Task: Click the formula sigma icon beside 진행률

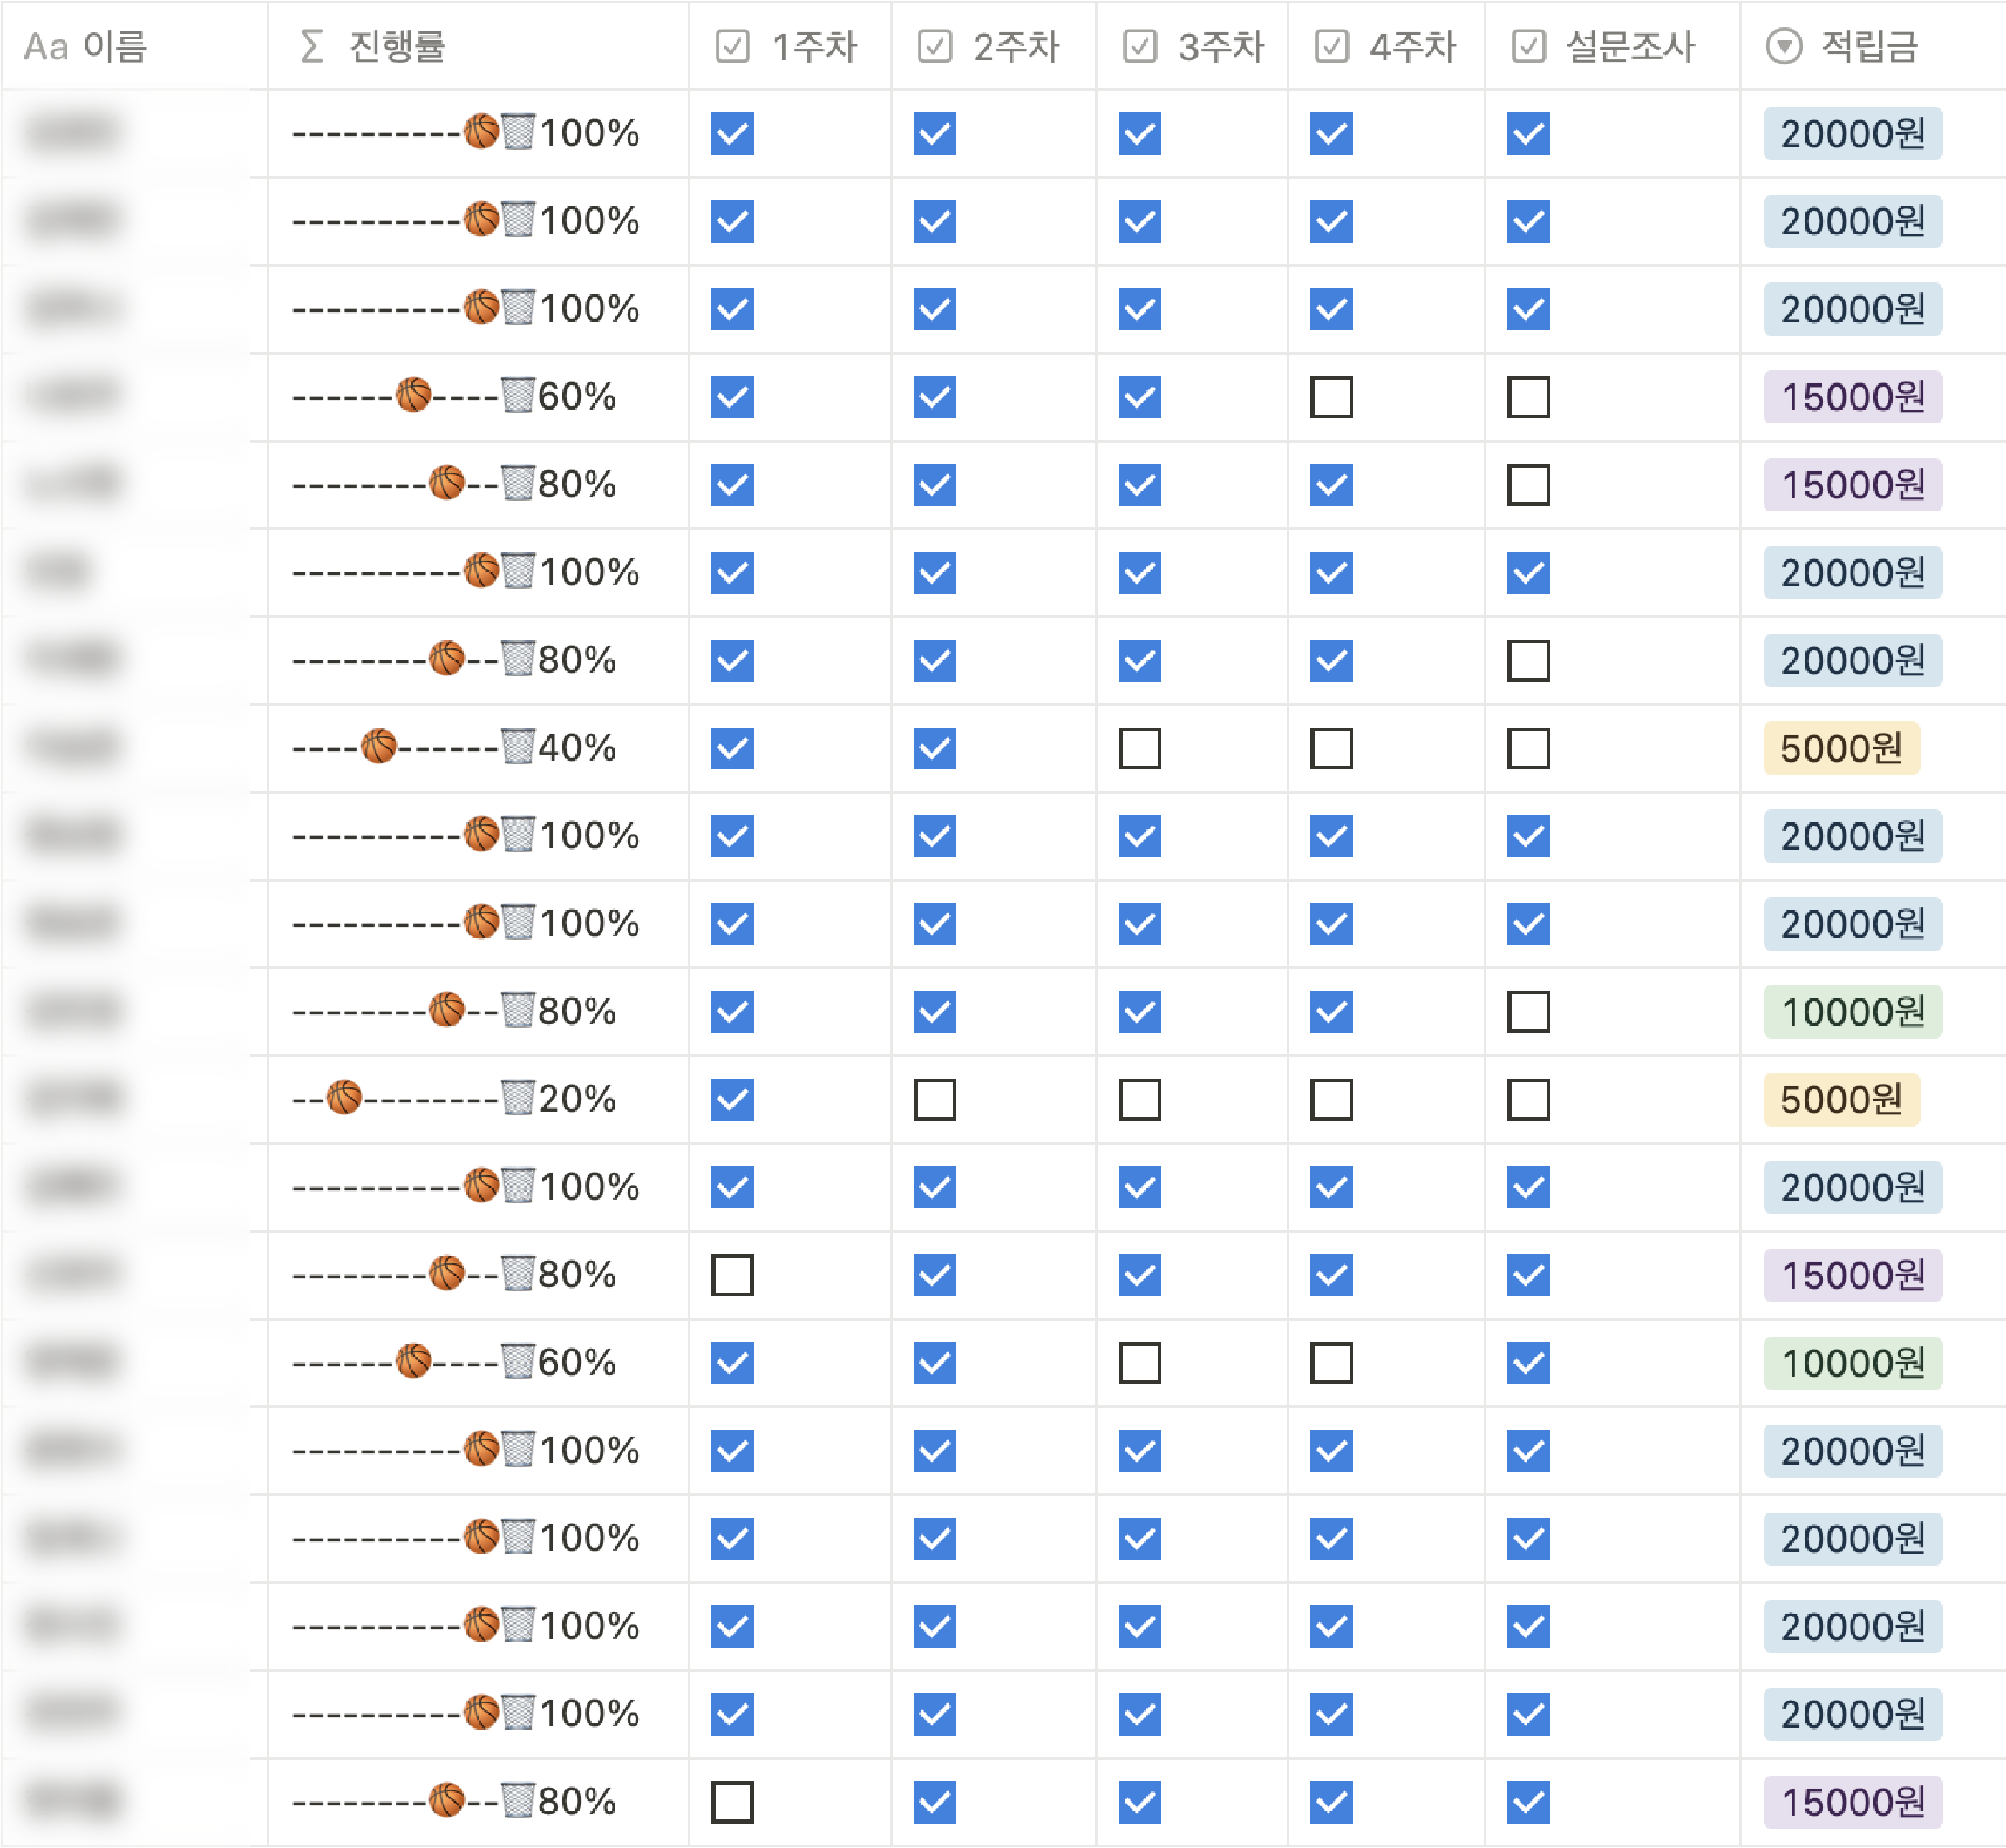Action: tap(311, 46)
